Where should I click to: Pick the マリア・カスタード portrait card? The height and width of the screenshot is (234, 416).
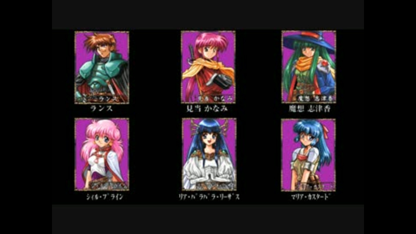tap(308, 155)
